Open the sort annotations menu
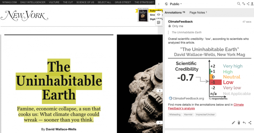The height and width of the screenshot is (133, 254). tap(244, 4)
